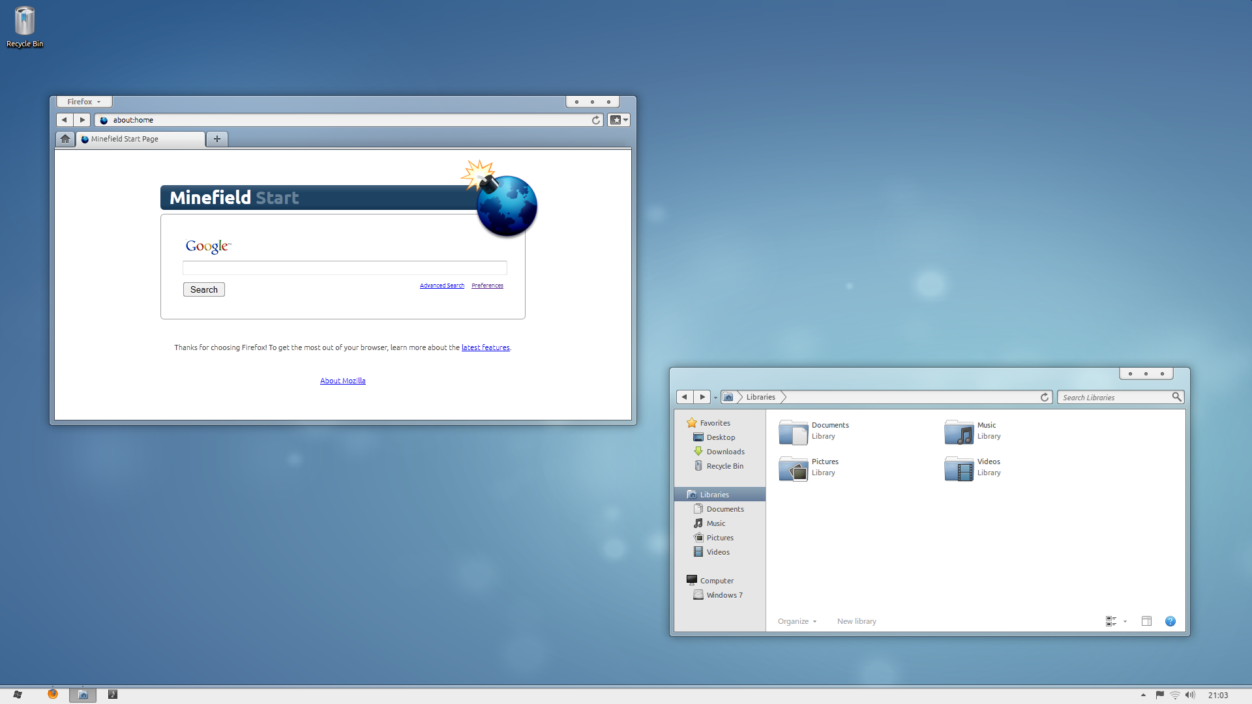The width and height of the screenshot is (1252, 704).
Task: Click the about:home address bar
Action: (349, 120)
